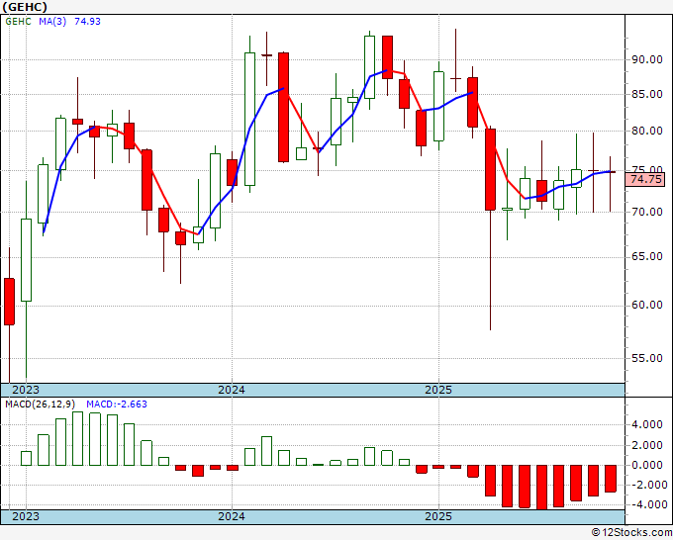Click the tall red candle in early 2024
Image resolution: width=673 pixels, height=540 pixels.
(x=283, y=107)
